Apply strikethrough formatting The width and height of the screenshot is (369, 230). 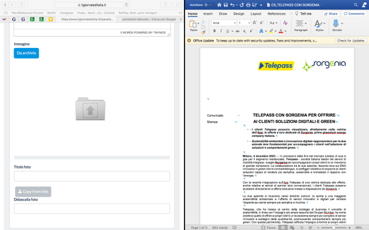point(238,31)
